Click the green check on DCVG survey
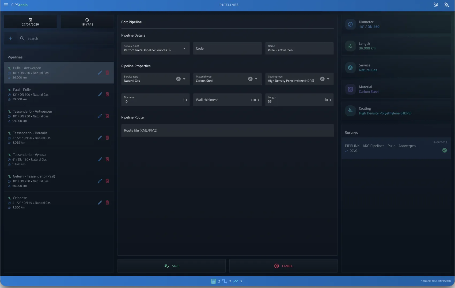 [445, 150]
